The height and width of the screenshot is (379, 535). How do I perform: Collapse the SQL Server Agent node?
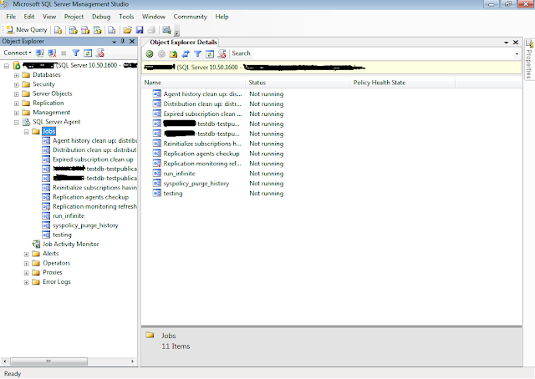pos(17,123)
